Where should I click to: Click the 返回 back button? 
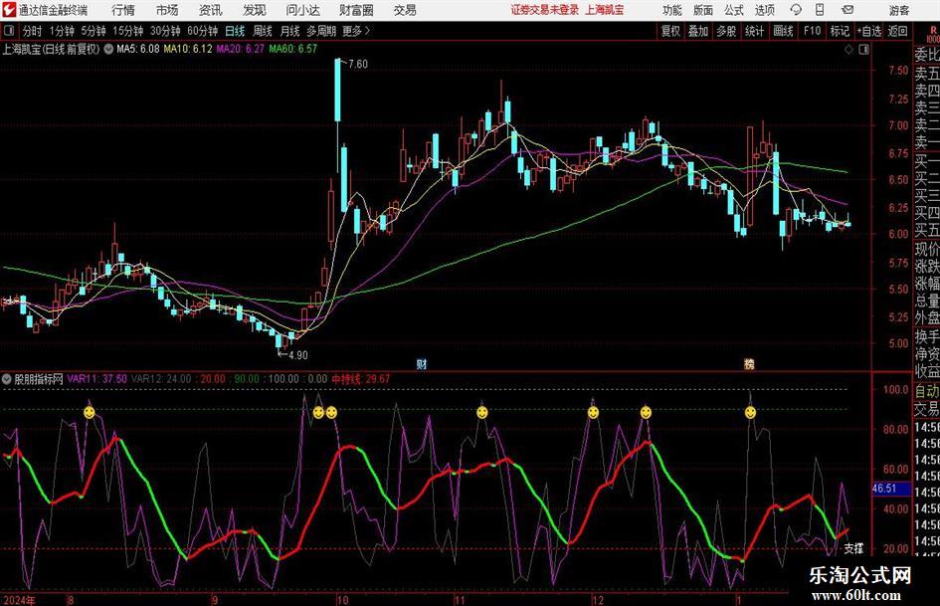point(897,31)
